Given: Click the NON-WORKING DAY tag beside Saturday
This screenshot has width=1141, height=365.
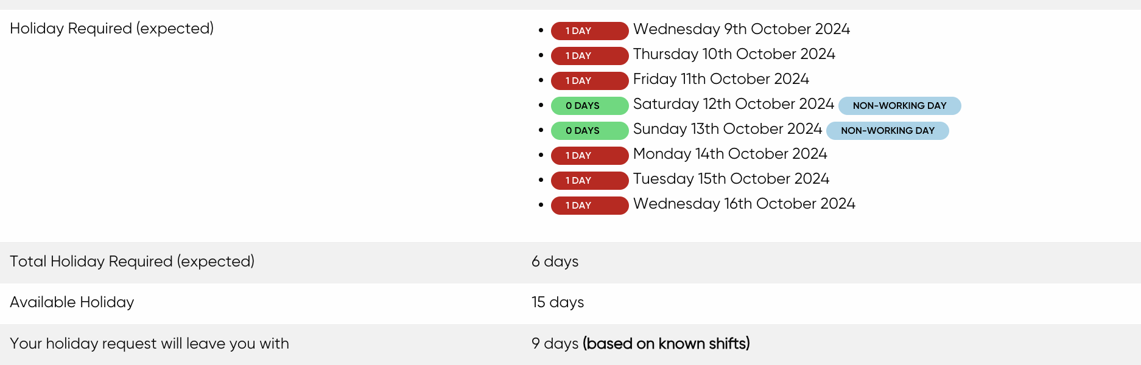Looking at the screenshot, I should (899, 106).
